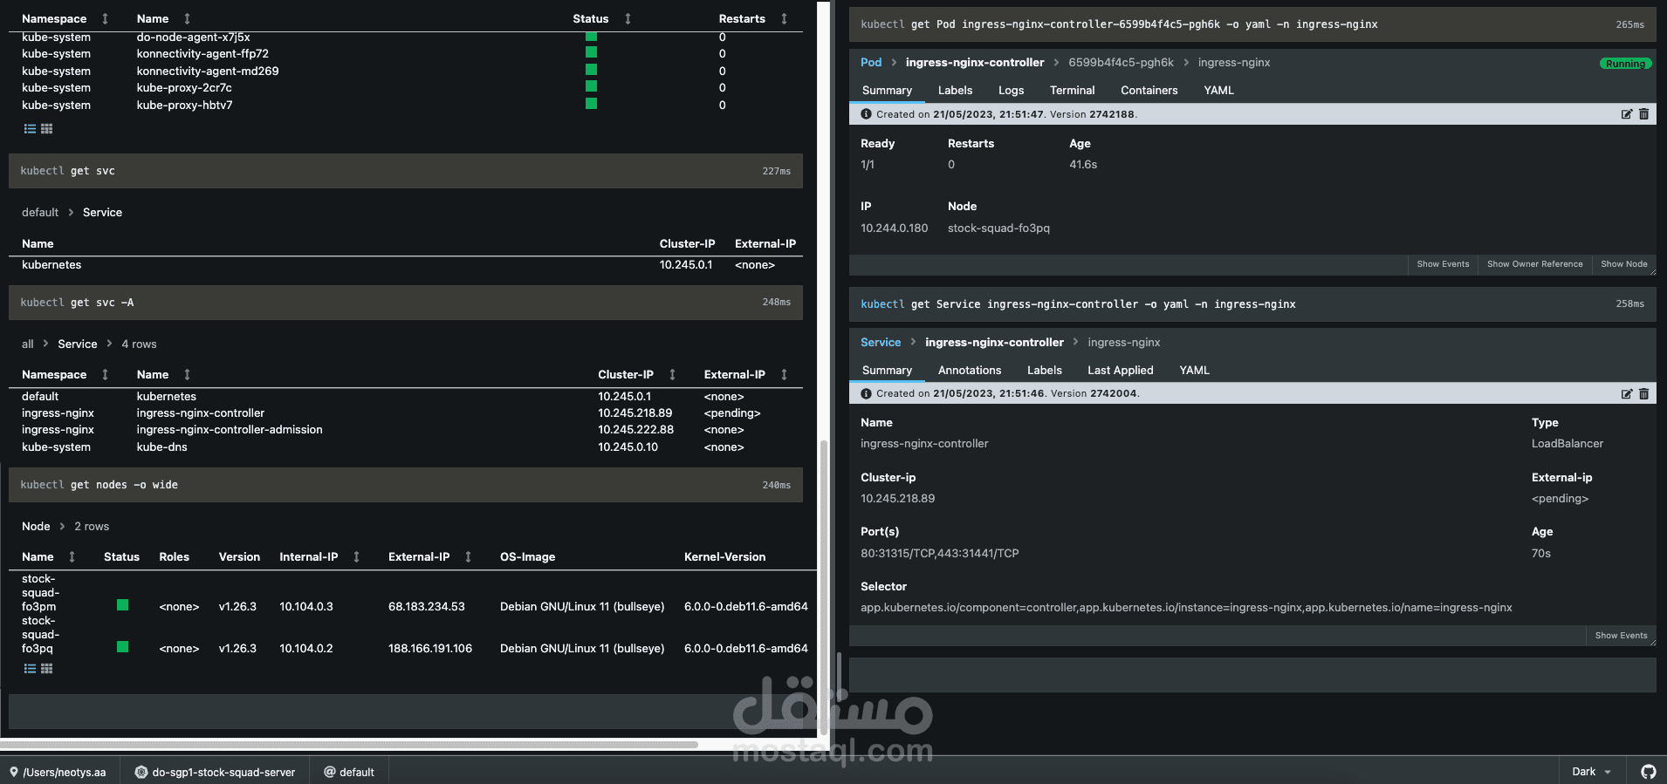
Task: Click the right pane command input field
Action: 1252,675
